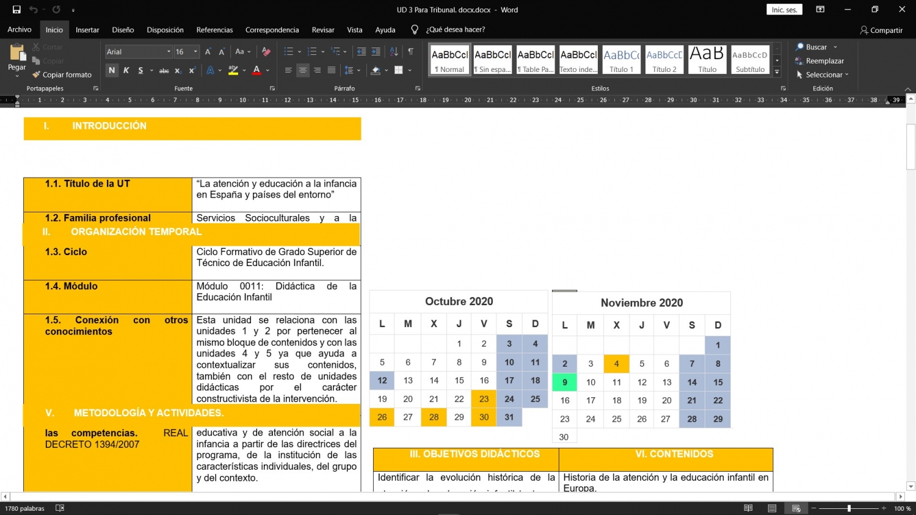The image size is (916, 515).
Task: Open font color dropdown arrow
Action: (267, 71)
